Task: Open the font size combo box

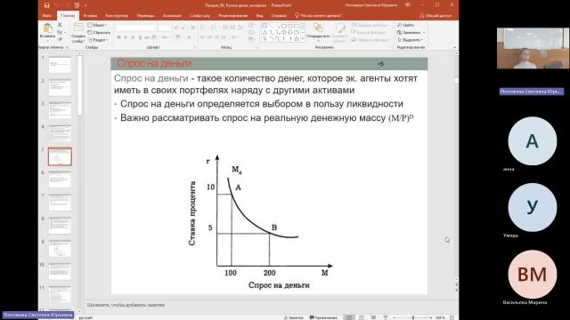Action: click(165, 28)
